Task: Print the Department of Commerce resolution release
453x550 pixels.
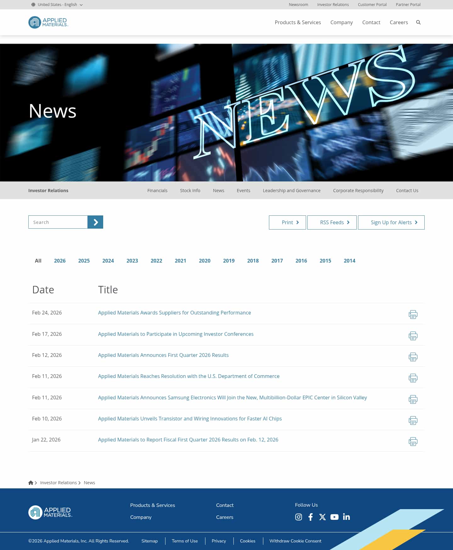Action: click(413, 378)
